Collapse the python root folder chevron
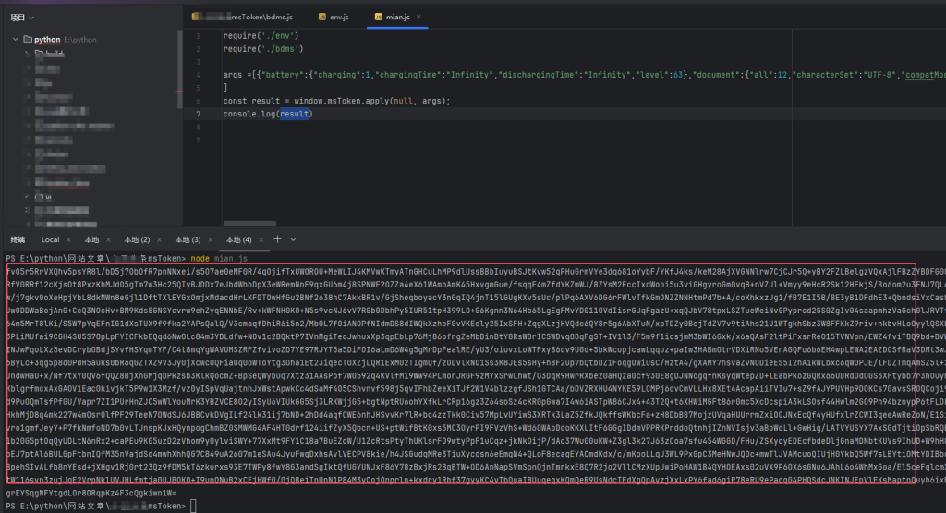 (16, 40)
